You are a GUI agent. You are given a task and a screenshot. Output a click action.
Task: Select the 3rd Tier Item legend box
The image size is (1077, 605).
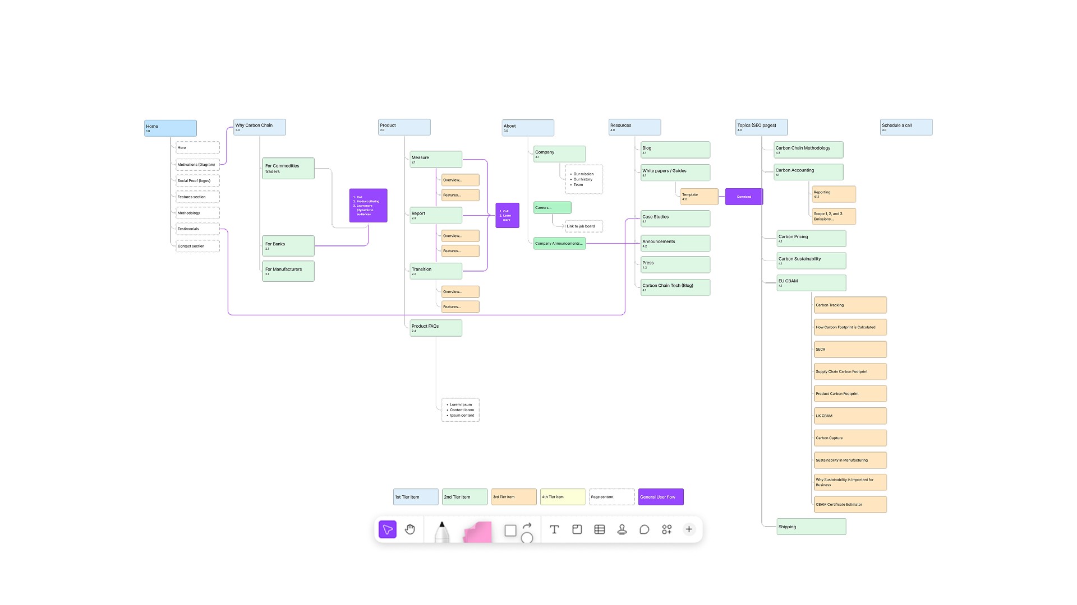513,497
